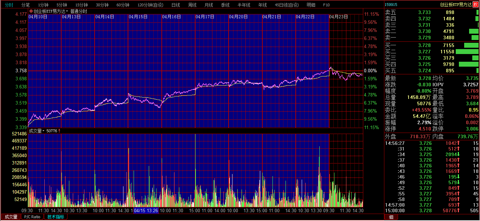Open the 创业板ETF易方达 chart title dropdown

click(x=67, y=11)
